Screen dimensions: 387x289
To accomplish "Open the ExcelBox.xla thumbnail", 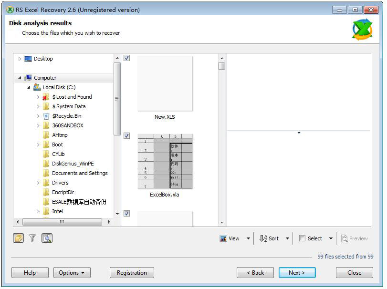I will pos(165,161).
